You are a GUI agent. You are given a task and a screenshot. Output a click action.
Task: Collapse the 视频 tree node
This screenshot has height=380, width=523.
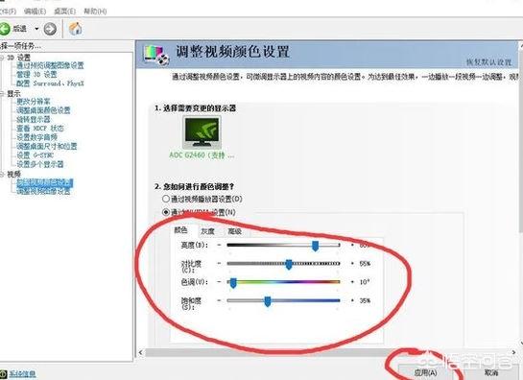pos(2,174)
